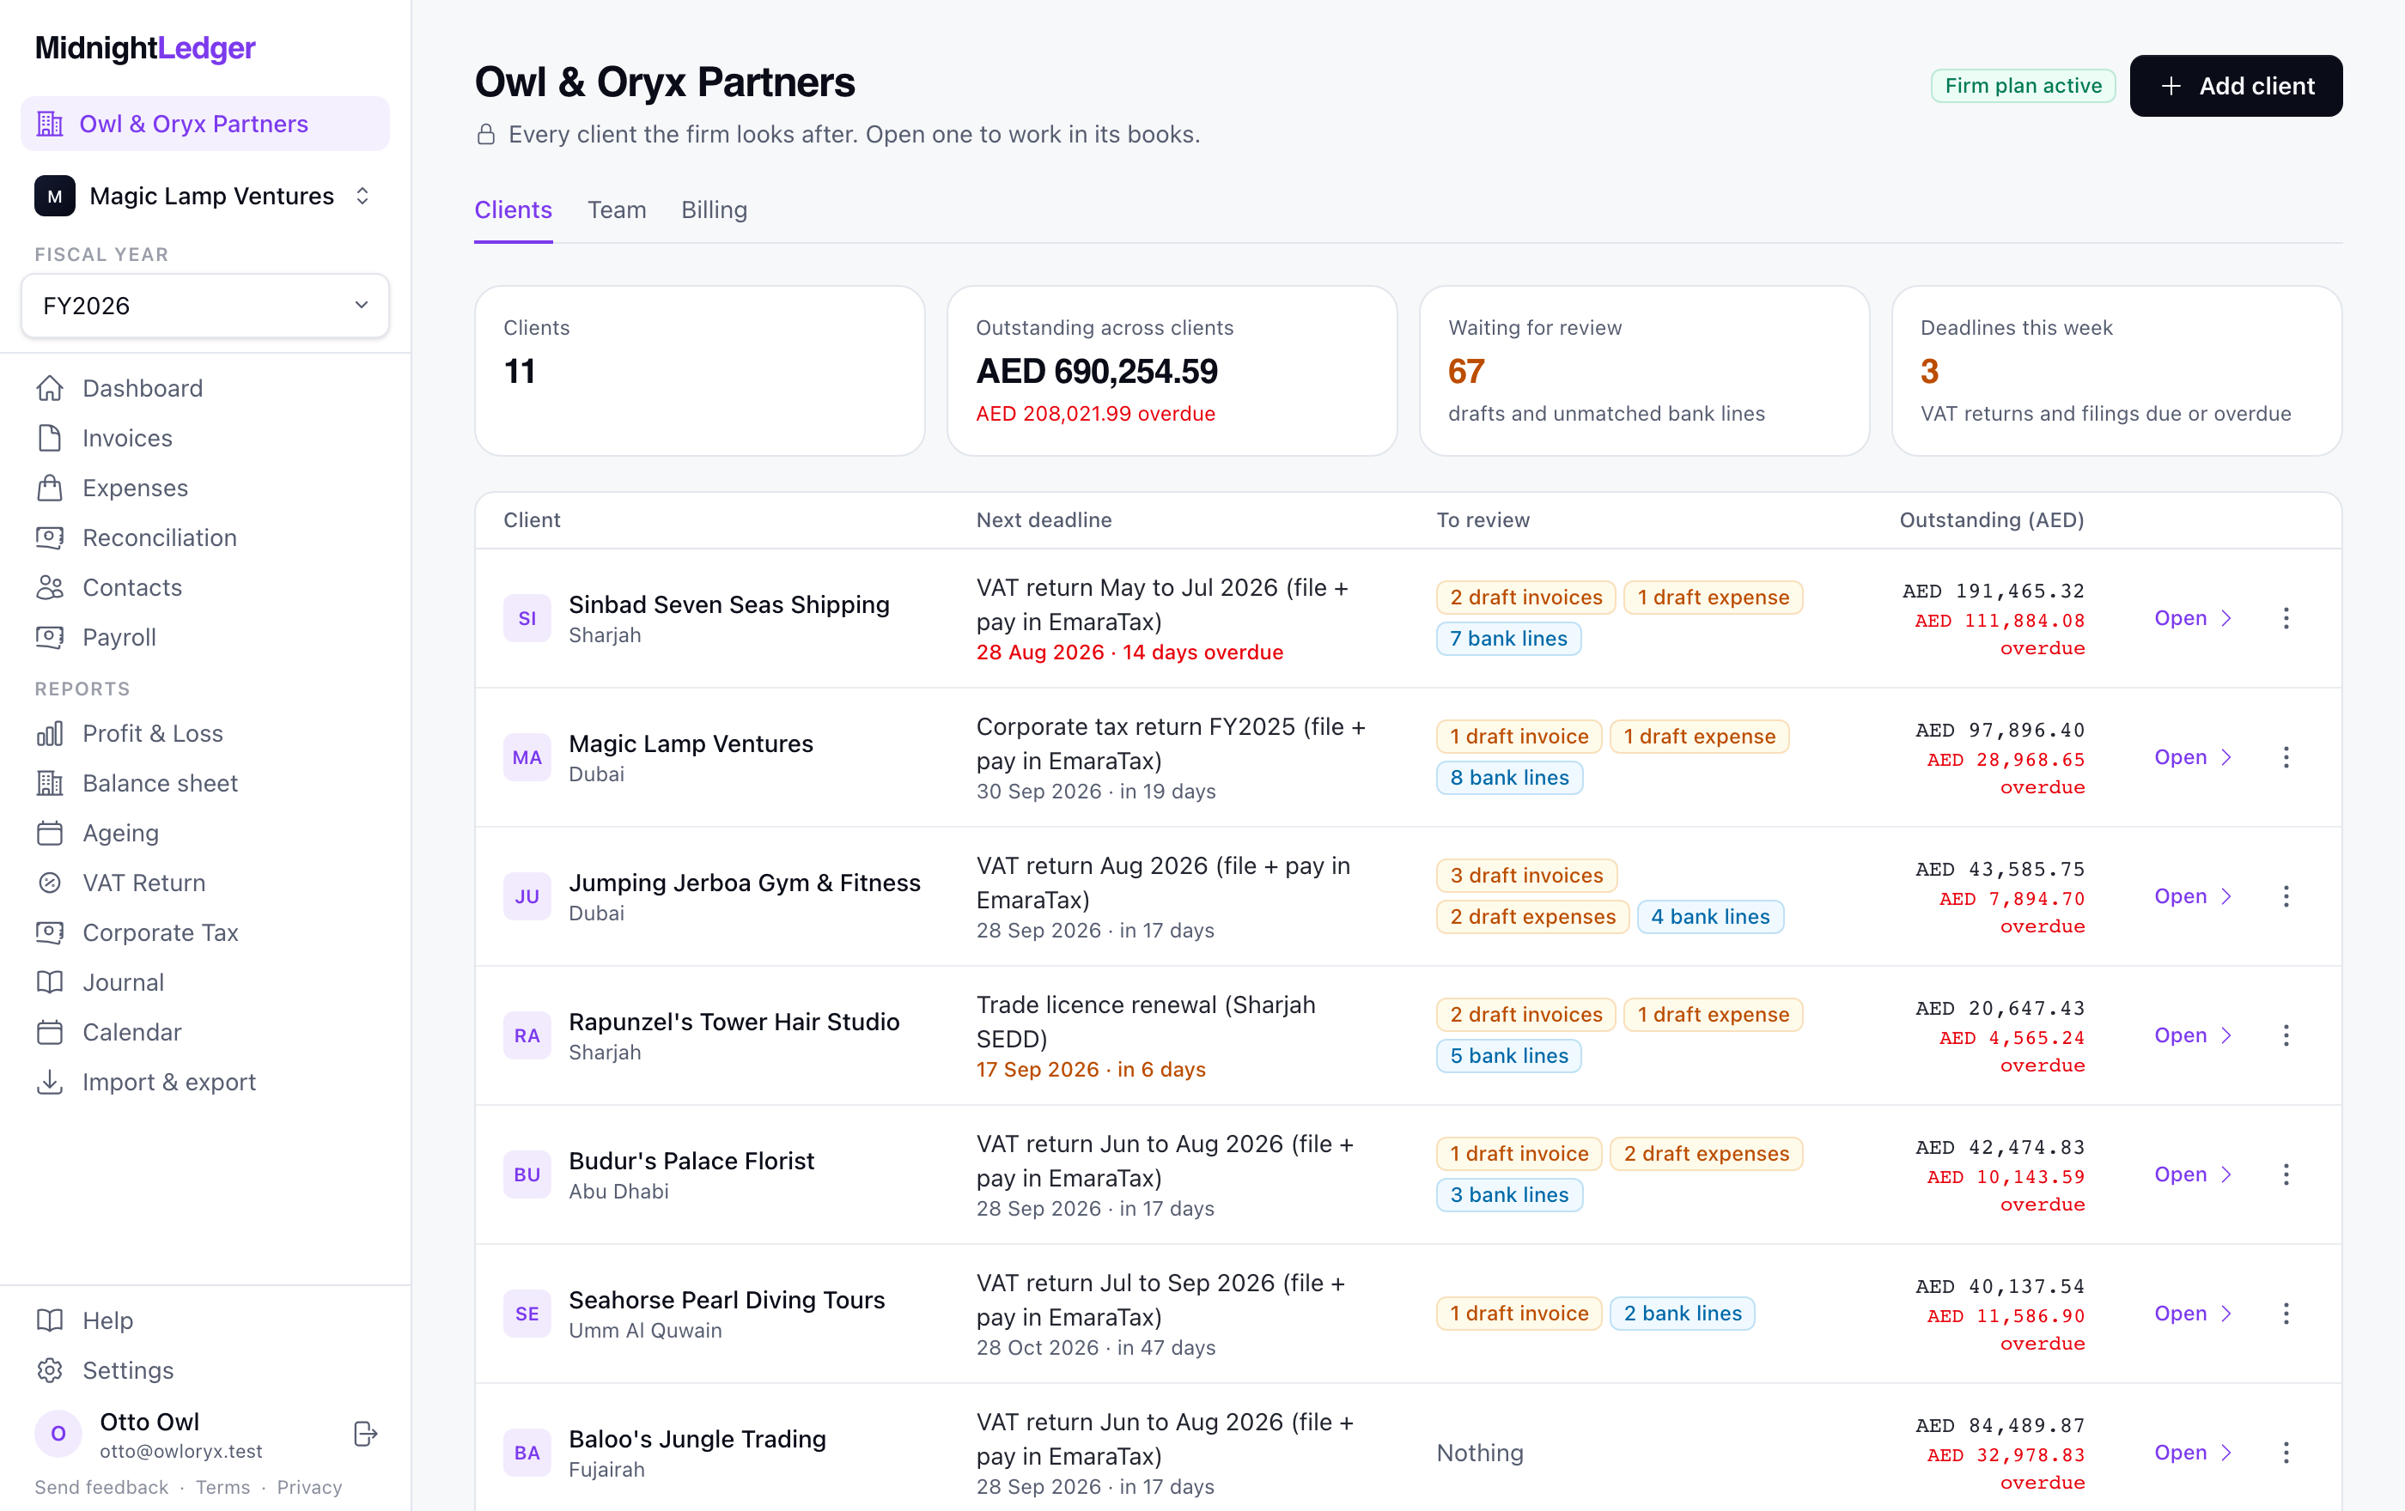Open more options for Baloo's Jungle Trading
The width and height of the screenshot is (2405, 1511).
tap(2286, 1452)
